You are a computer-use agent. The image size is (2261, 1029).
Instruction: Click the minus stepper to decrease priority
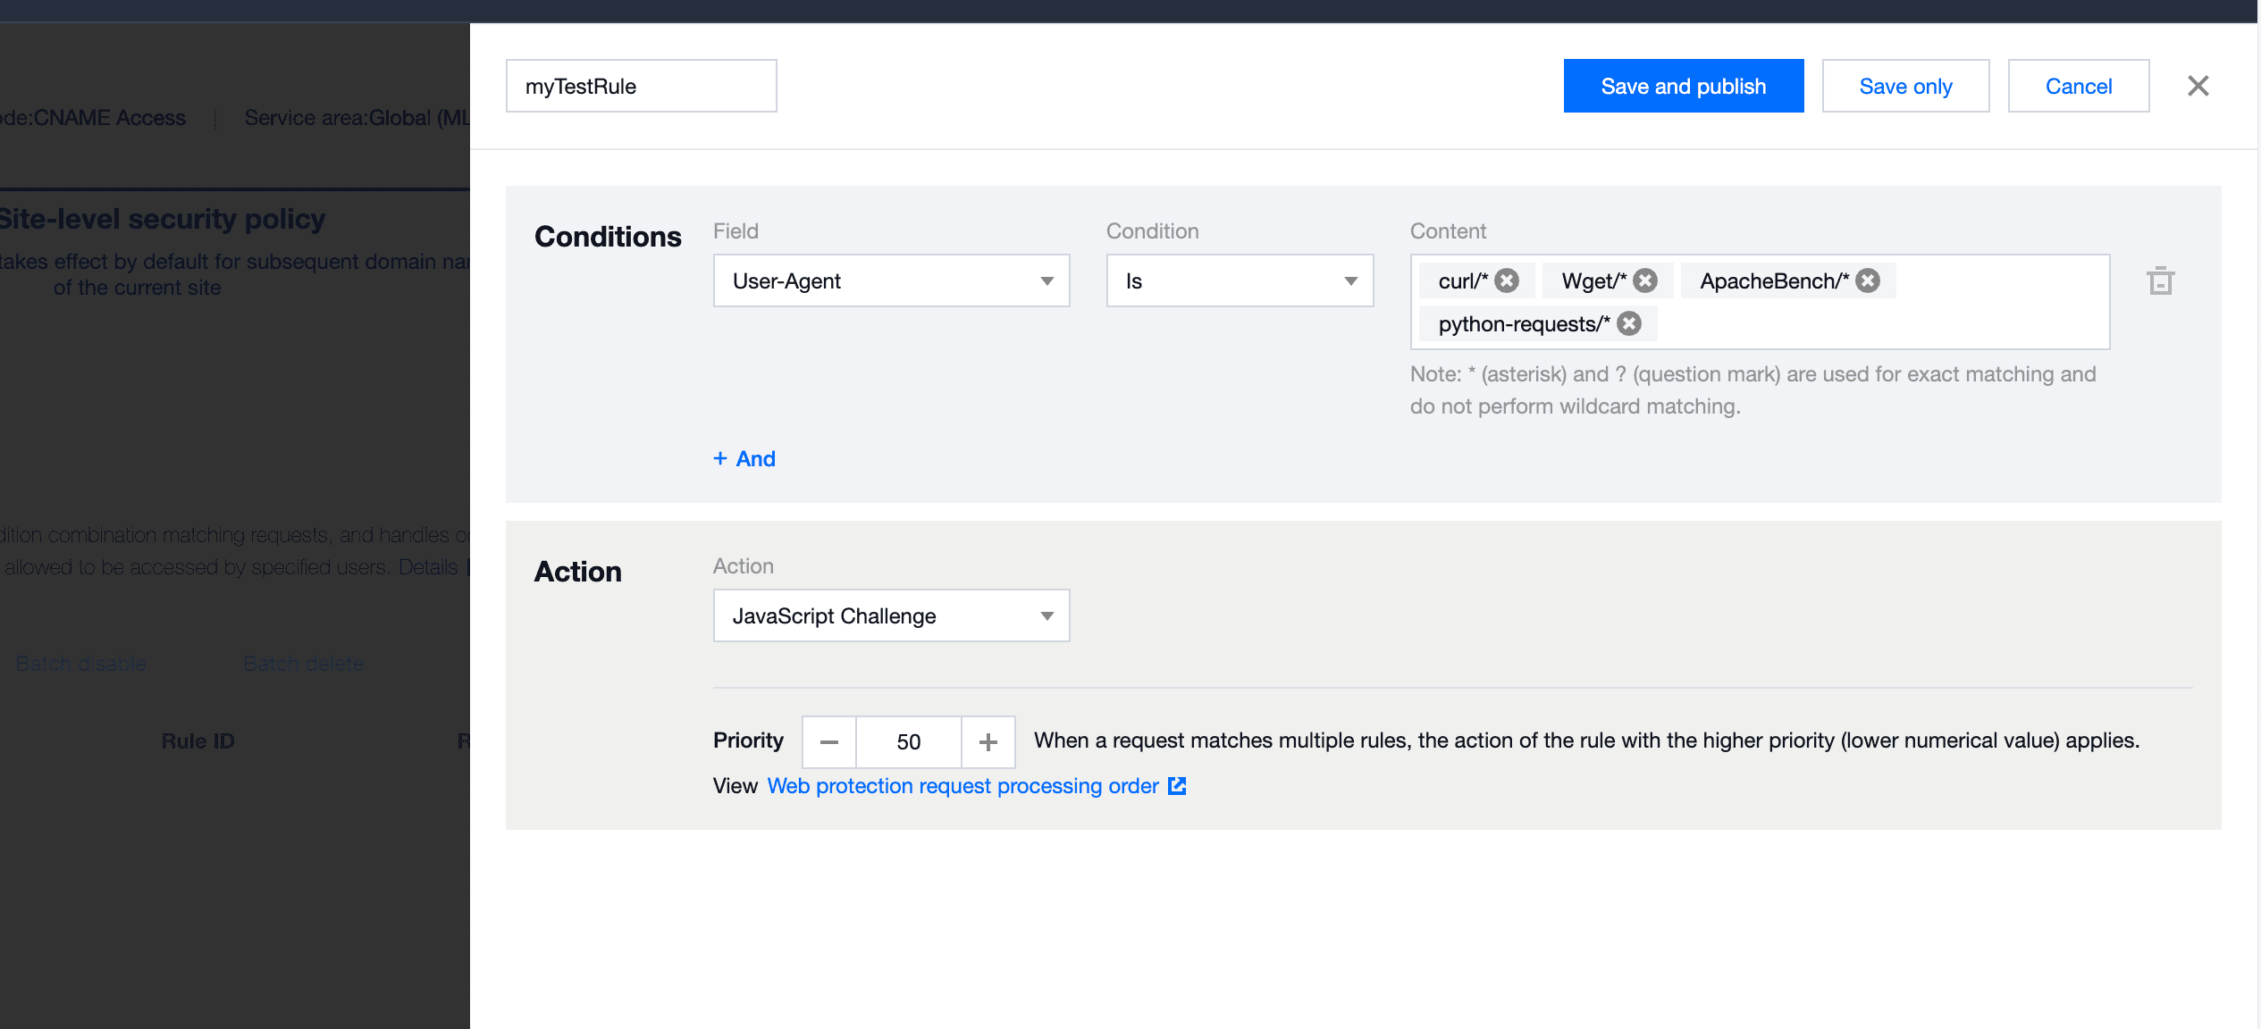point(830,740)
